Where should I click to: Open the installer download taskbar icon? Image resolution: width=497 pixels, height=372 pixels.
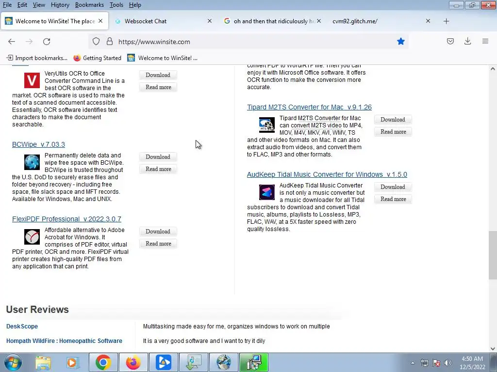coord(193,362)
